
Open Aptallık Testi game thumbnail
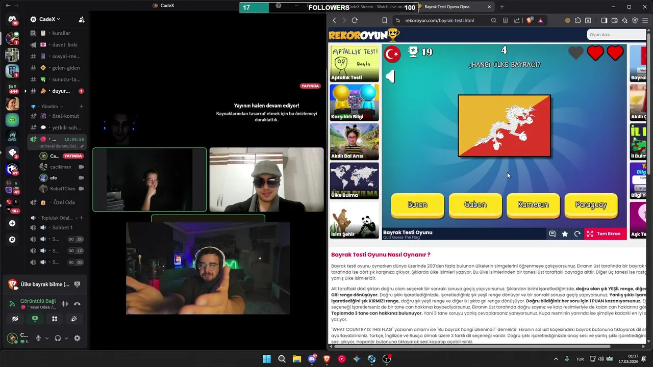click(x=355, y=64)
